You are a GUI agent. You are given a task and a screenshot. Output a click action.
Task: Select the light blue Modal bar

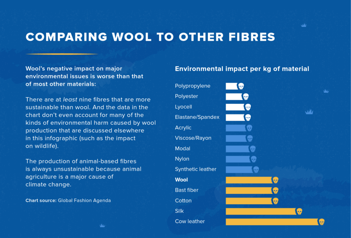[237, 149]
